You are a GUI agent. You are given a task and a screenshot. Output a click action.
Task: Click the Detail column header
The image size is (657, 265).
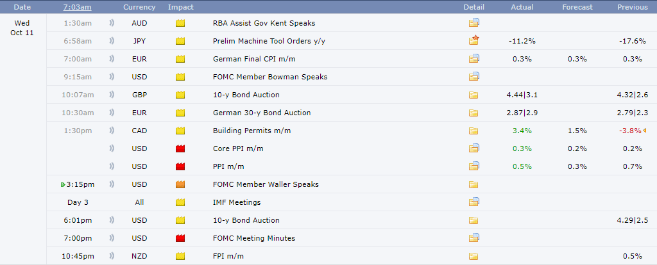coord(474,7)
